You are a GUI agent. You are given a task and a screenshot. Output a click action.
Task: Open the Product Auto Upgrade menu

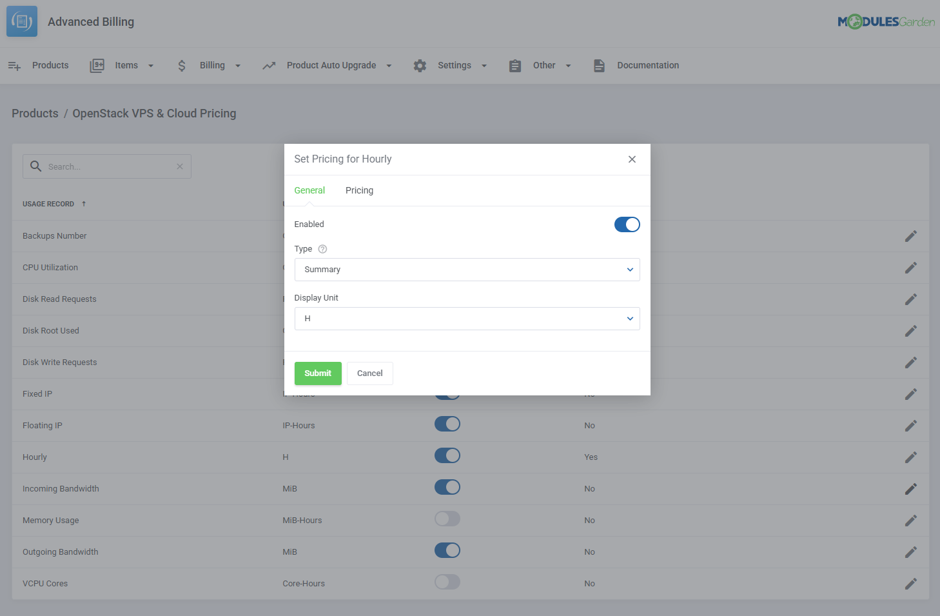click(x=331, y=65)
